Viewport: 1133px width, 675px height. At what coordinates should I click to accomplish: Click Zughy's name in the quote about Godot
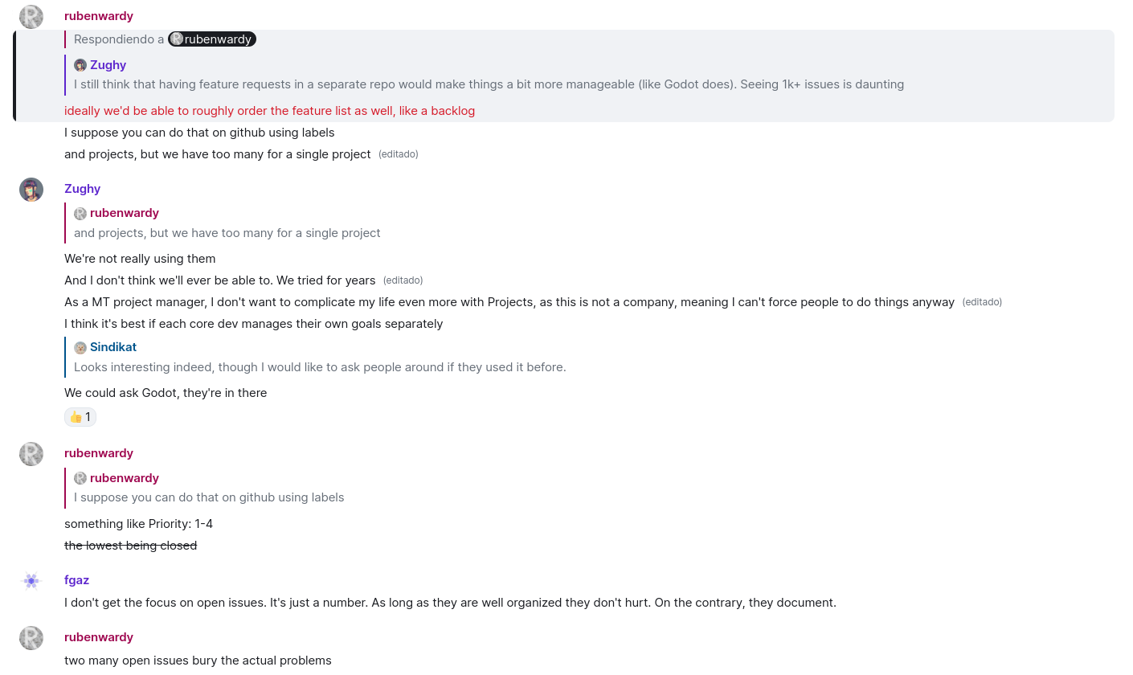point(108,65)
